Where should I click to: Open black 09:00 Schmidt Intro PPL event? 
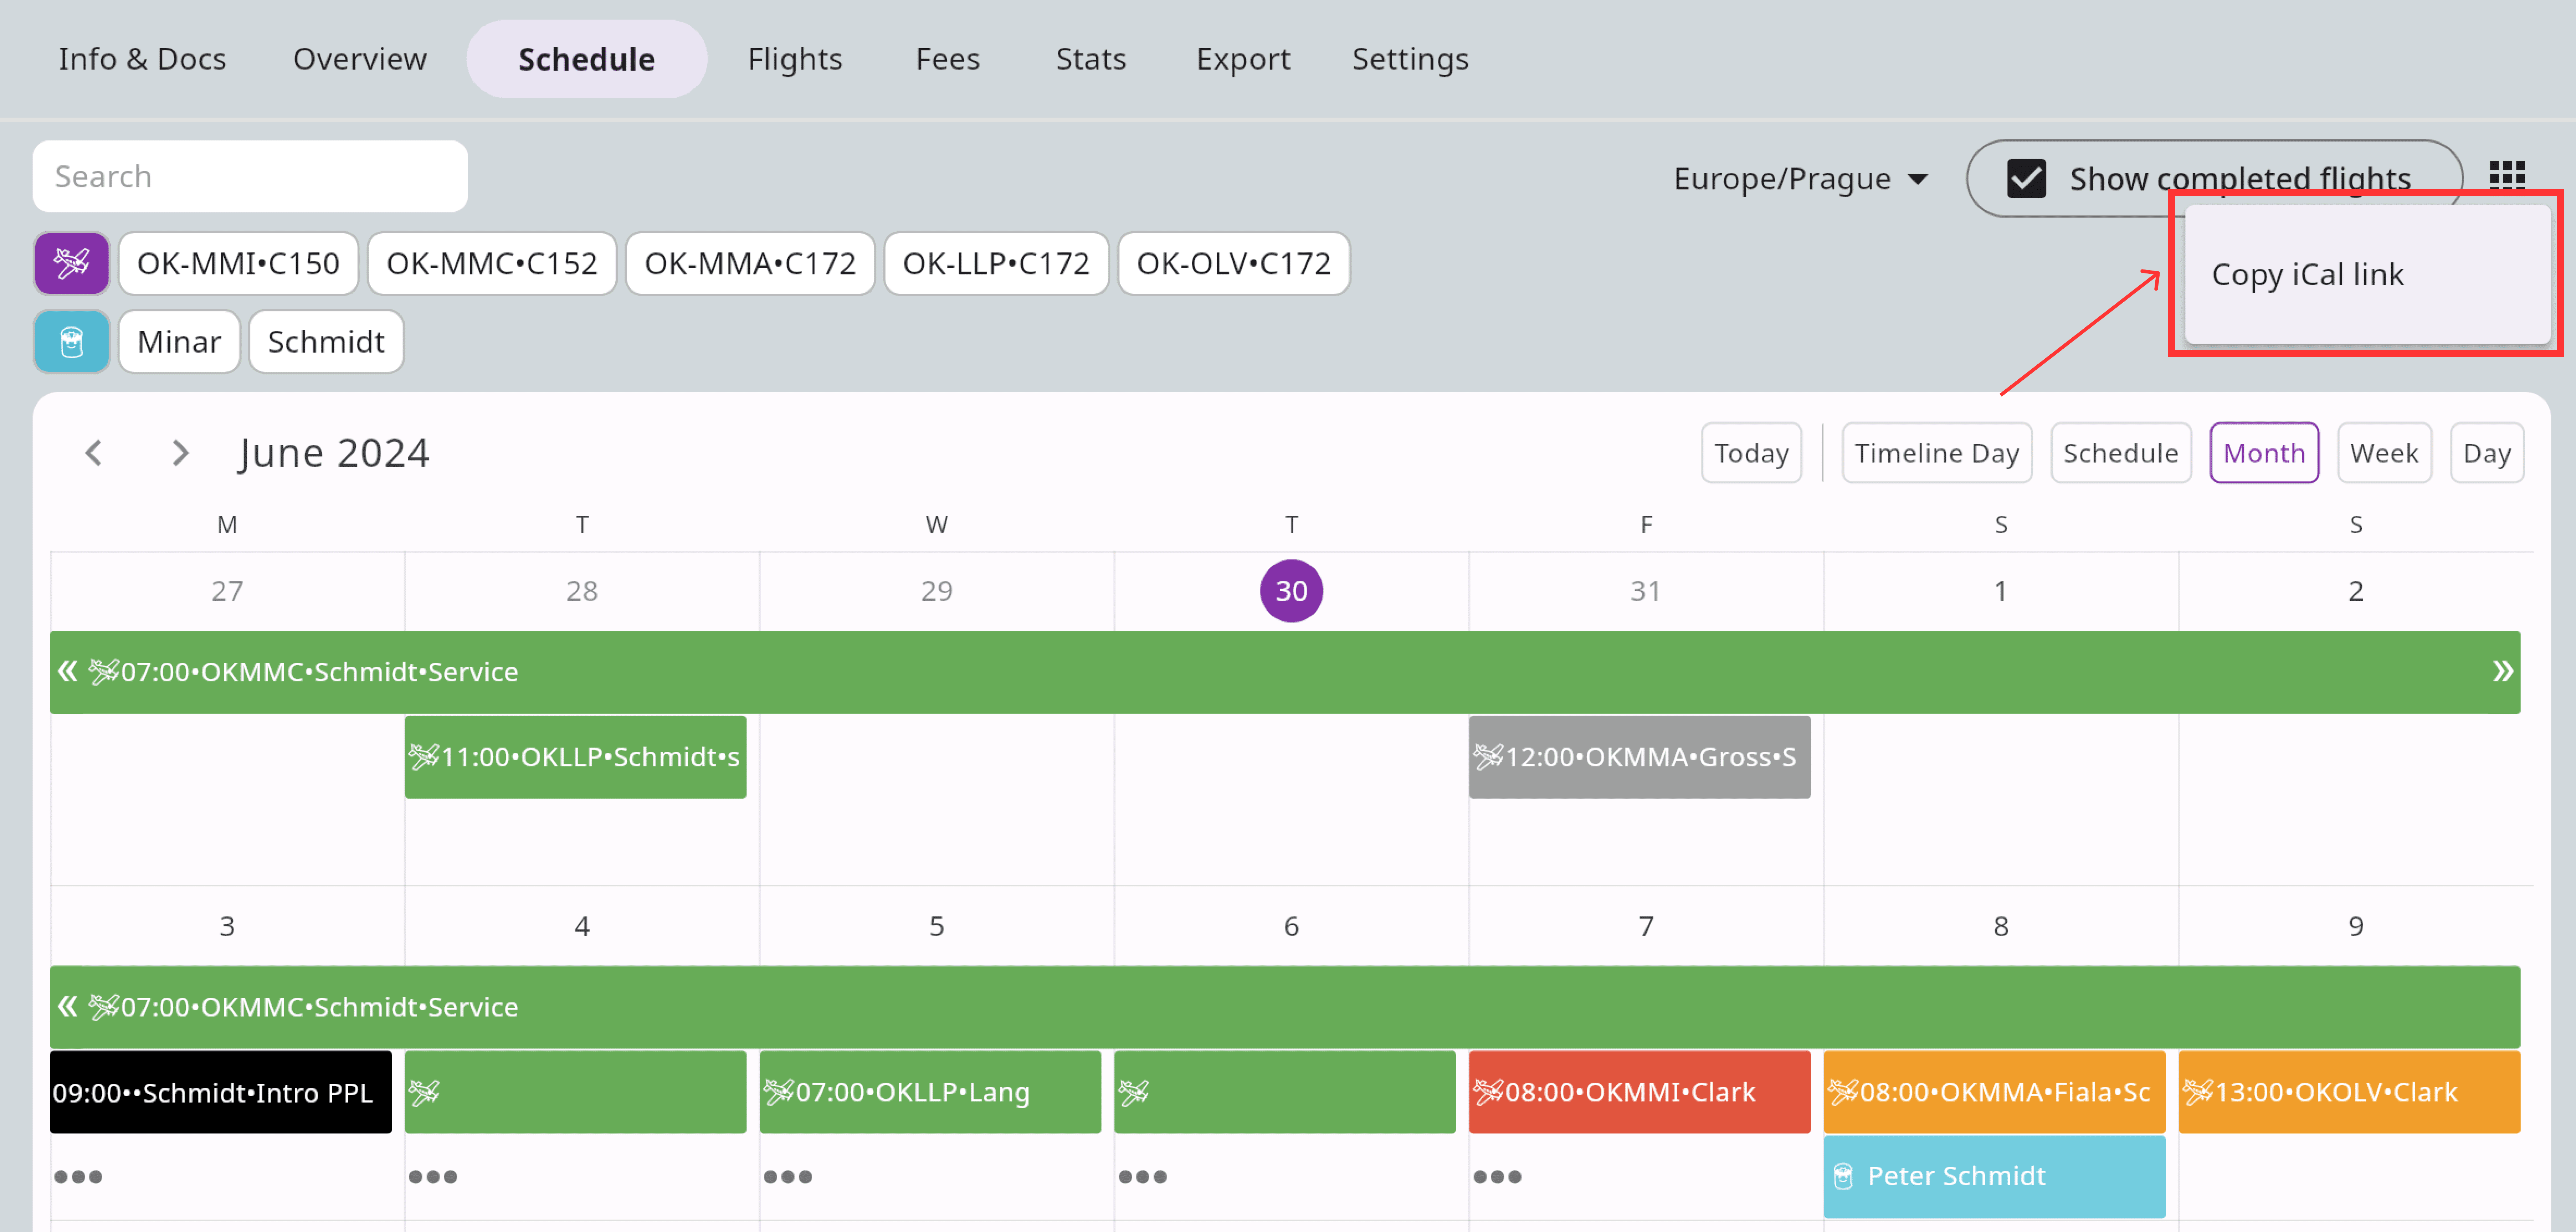[x=221, y=1092]
